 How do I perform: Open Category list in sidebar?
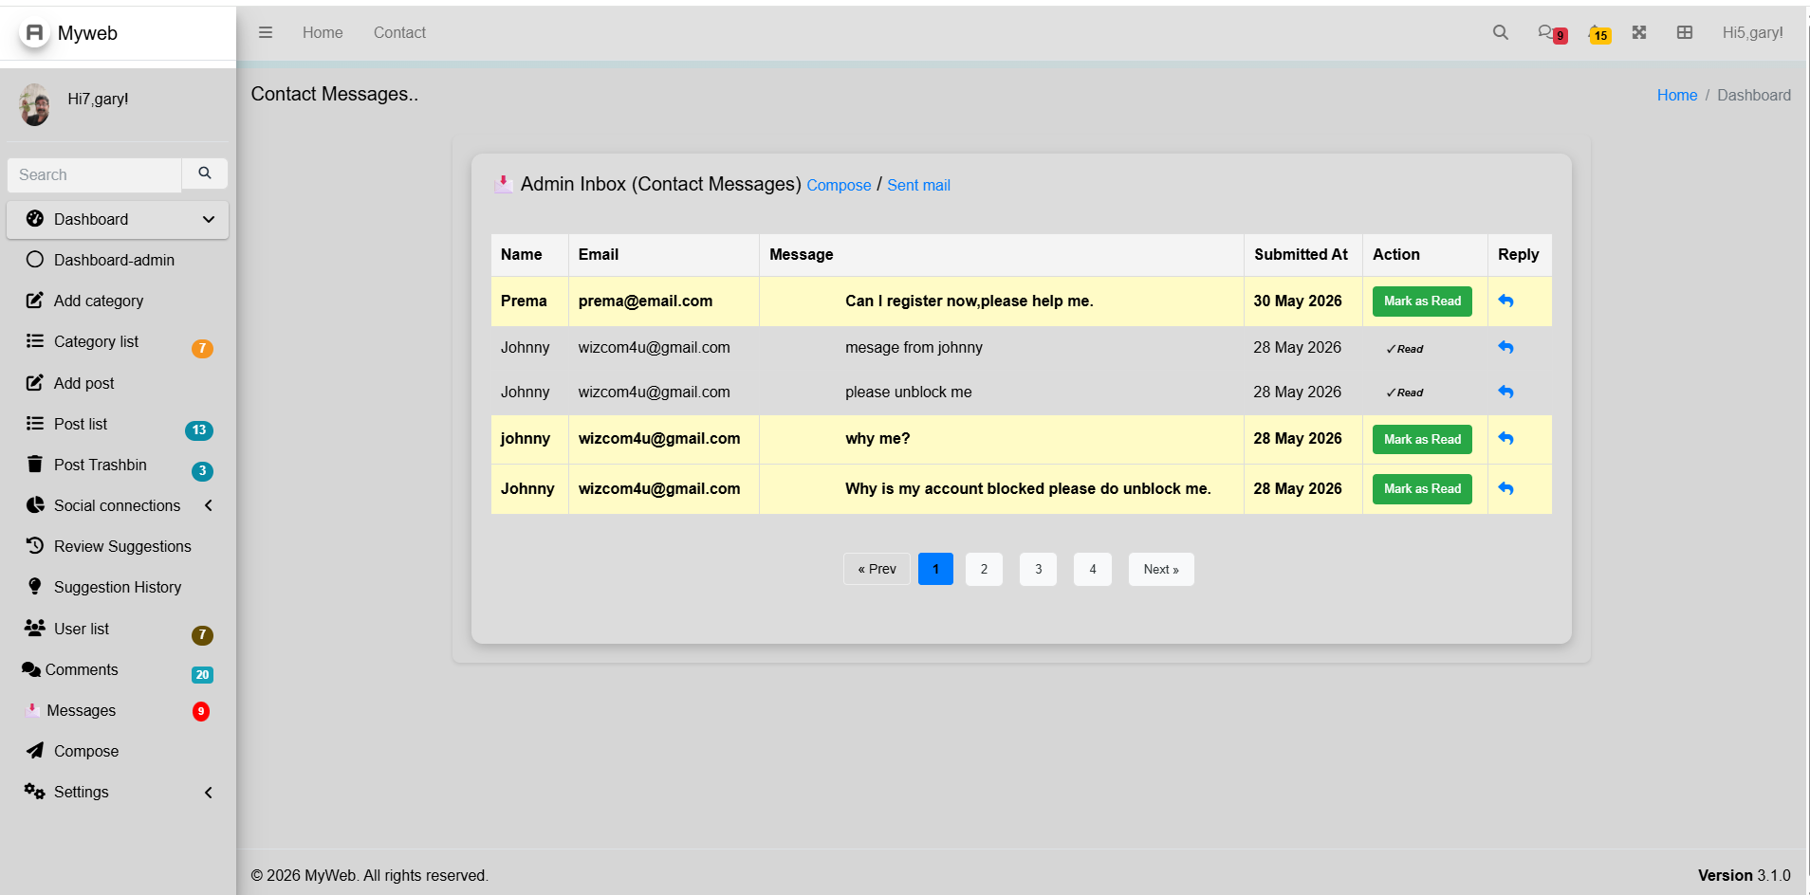118,341
